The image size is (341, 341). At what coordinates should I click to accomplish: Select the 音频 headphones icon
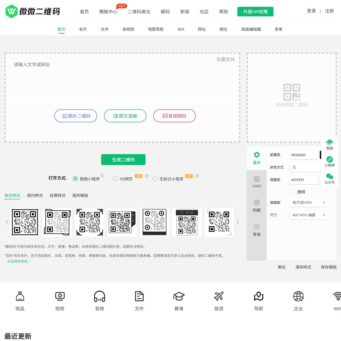pos(99,296)
